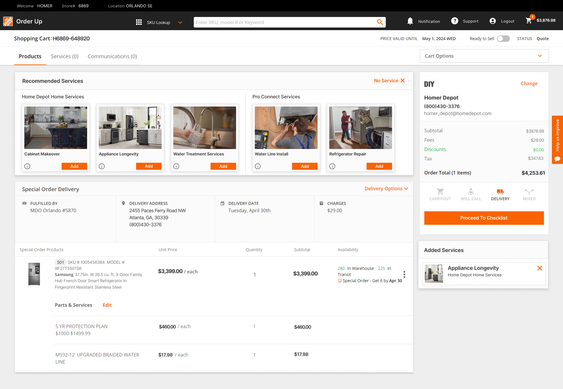Open the Cart Options dropdown
The width and height of the screenshot is (563, 389).
click(x=484, y=56)
